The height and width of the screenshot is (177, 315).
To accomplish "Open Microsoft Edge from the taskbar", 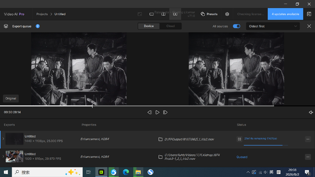I will coord(126,172).
